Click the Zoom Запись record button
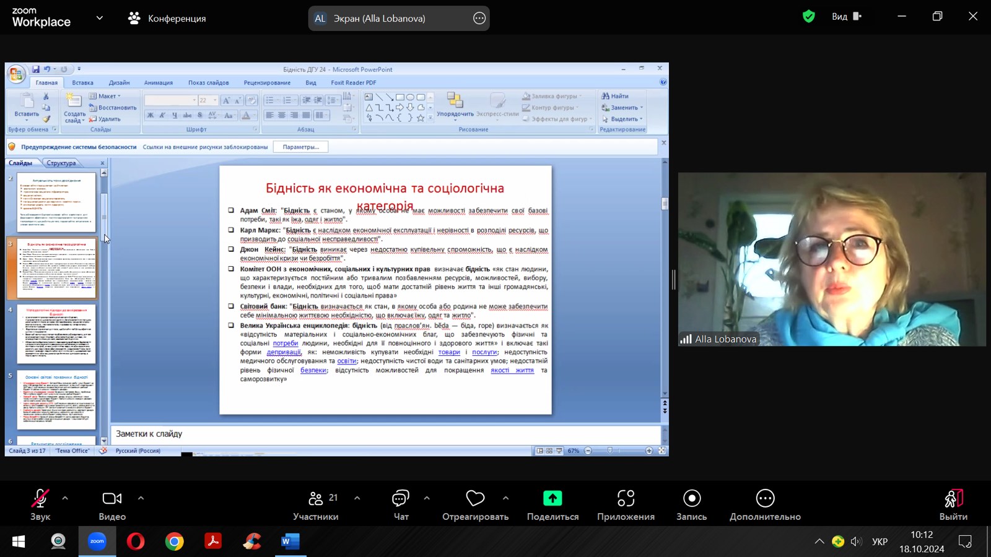The image size is (991, 557). pos(692,506)
